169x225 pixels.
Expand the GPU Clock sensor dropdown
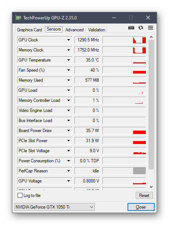click(68, 40)
